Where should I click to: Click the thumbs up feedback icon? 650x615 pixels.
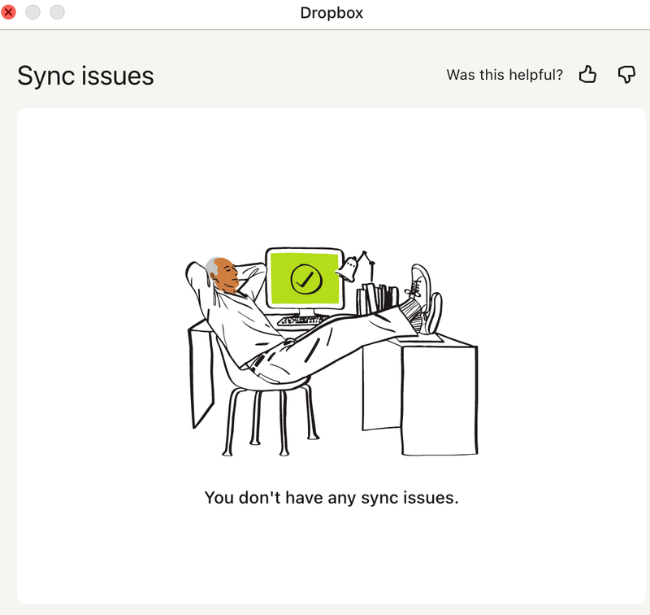coord(587,75)
